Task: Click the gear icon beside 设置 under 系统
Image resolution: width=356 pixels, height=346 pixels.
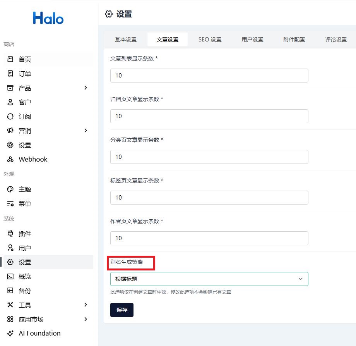Action: tap(10, 262)
